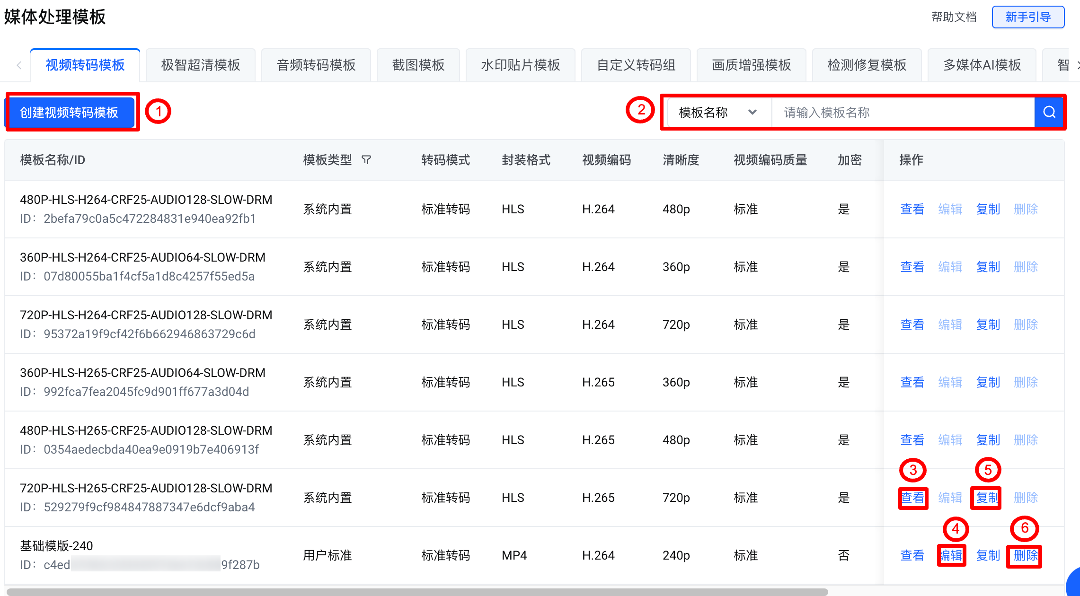The image size is (1080, 596).
Task: Click 复制 for 480P-HLS-H265 template
Action: tap(988, 440)
